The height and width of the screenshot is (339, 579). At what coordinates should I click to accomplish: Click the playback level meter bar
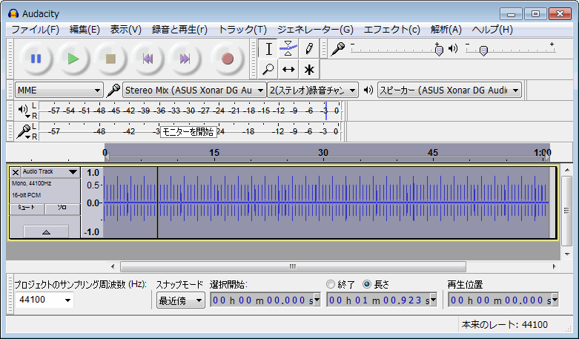click(x=190, y=111)
